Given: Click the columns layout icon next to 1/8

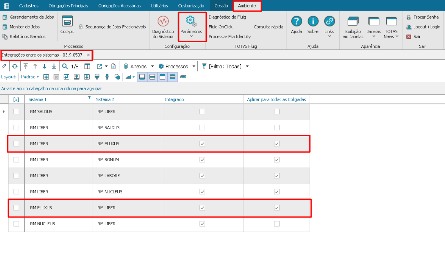Looking at the screenshot, I should pyautogui.click(x=87, y=66).
